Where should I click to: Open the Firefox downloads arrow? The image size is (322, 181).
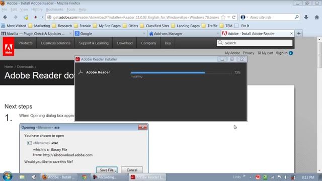pos(306,17)
